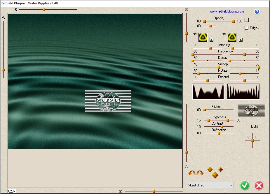Click the undo curved arrow icon
The image size is (270, 194).
192,173
